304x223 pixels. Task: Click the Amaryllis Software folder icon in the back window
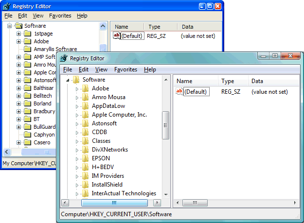(27, 49)
